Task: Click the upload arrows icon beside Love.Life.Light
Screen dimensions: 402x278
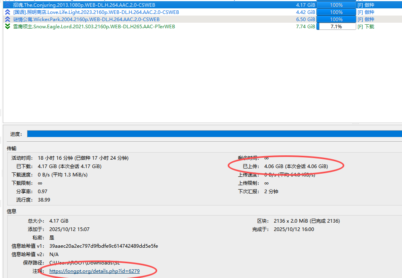Action: pos(8,12)
